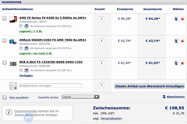Screen dimensions: 187x124
Task: Delete AMD FX-6300 with red X icon
Action: [x=182, y=19]
